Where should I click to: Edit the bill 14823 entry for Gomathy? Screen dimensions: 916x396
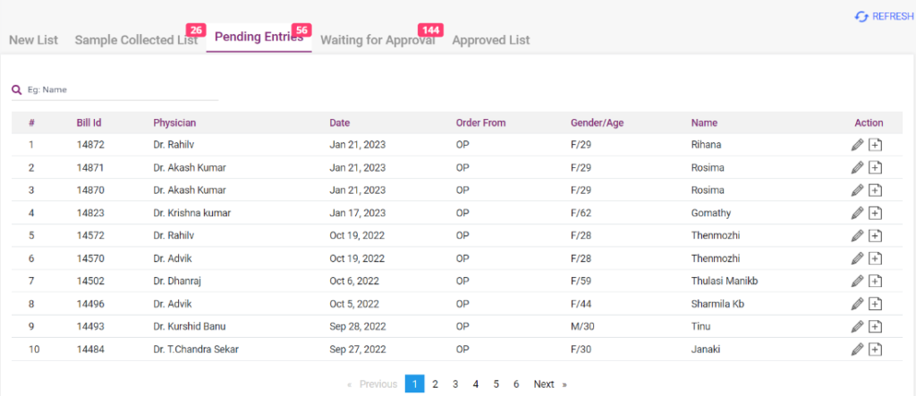(857, 213)
